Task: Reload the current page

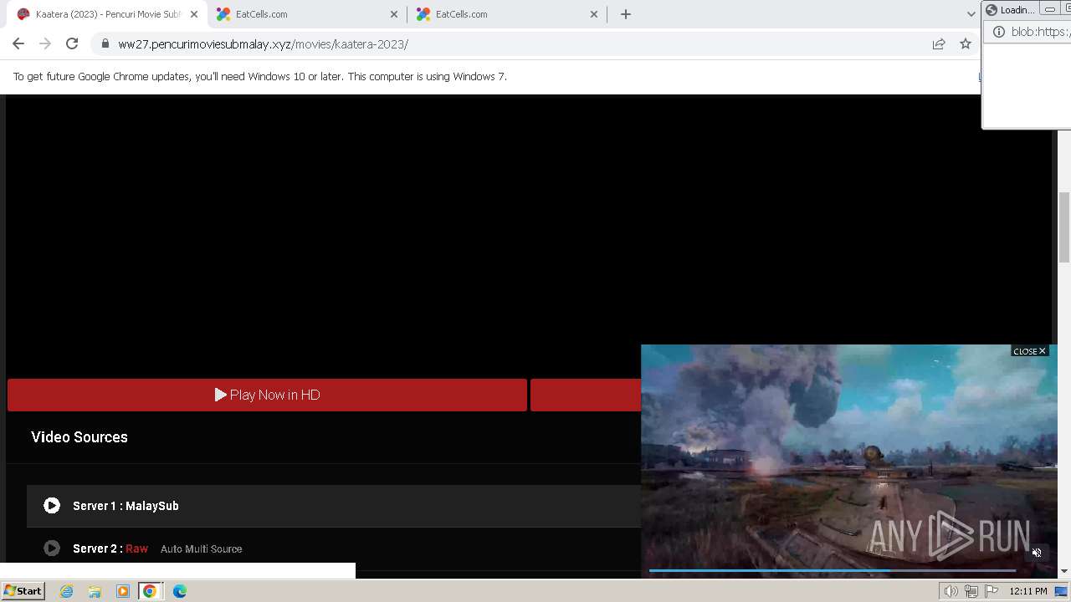Action: (72, 43)
